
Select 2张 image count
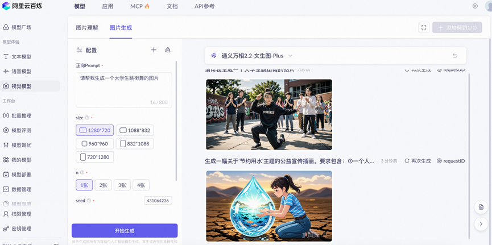coord(103,185)
